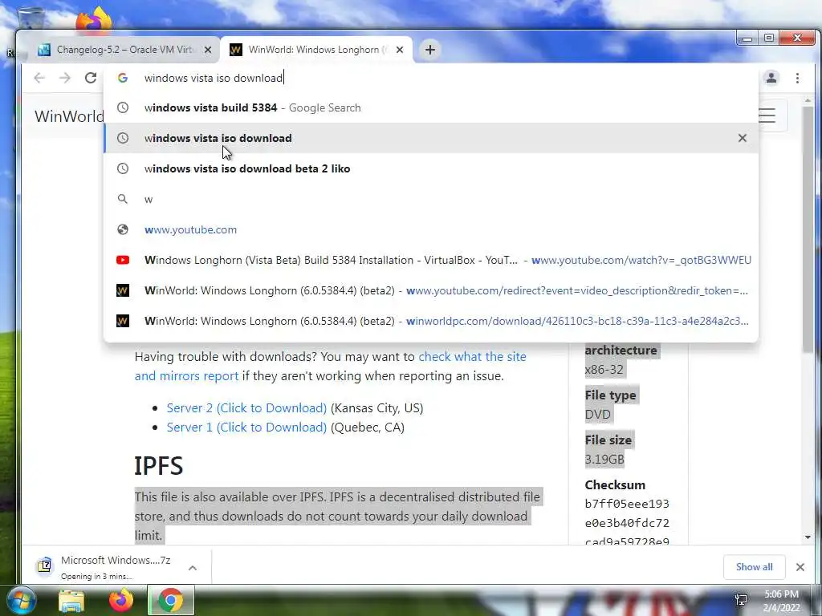Remove the windows vista iso download suggestion
The height and width of the screenshot is (616, 822).
tap(743, 138)
